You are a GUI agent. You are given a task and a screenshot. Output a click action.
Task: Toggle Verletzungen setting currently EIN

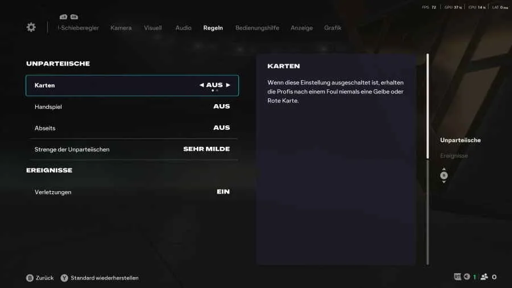tap(132, 192)
